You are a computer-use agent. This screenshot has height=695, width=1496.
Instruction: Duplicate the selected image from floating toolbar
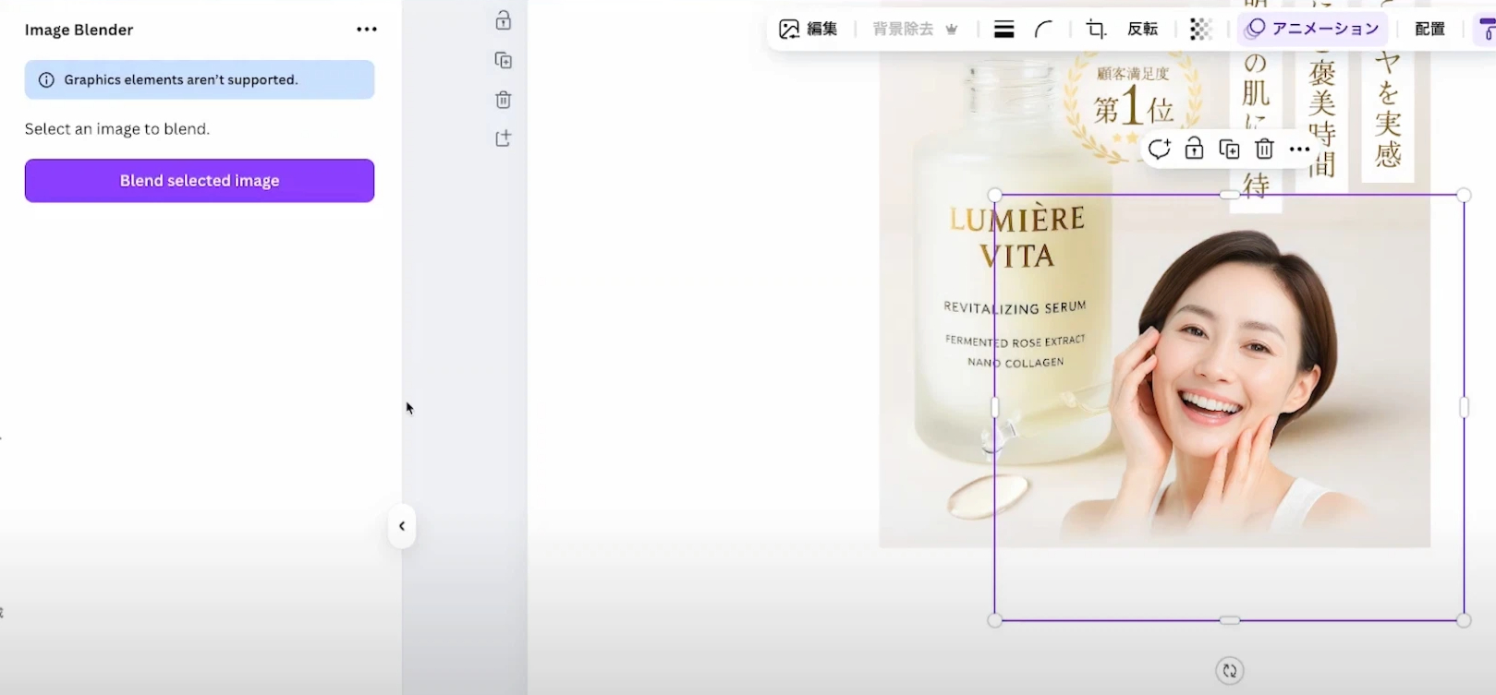(1229, 149)
